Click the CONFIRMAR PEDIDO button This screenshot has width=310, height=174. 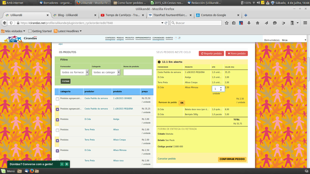232,159
